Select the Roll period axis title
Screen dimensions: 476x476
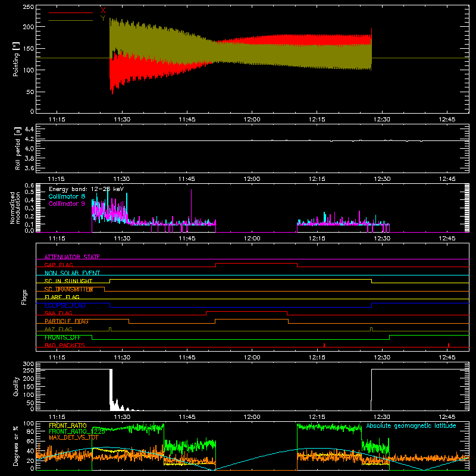(17, 148)
